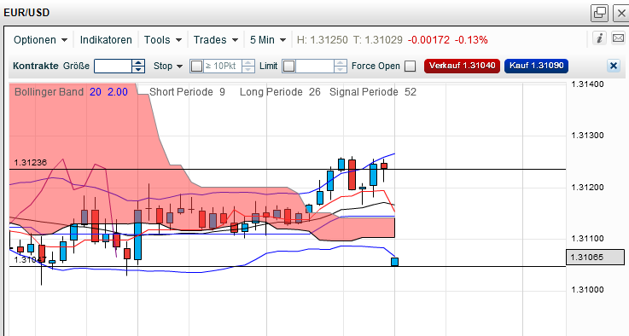Decrease Größe with the down stepper arrow
This screenshot has width=629, height=336.
point(138,69)
